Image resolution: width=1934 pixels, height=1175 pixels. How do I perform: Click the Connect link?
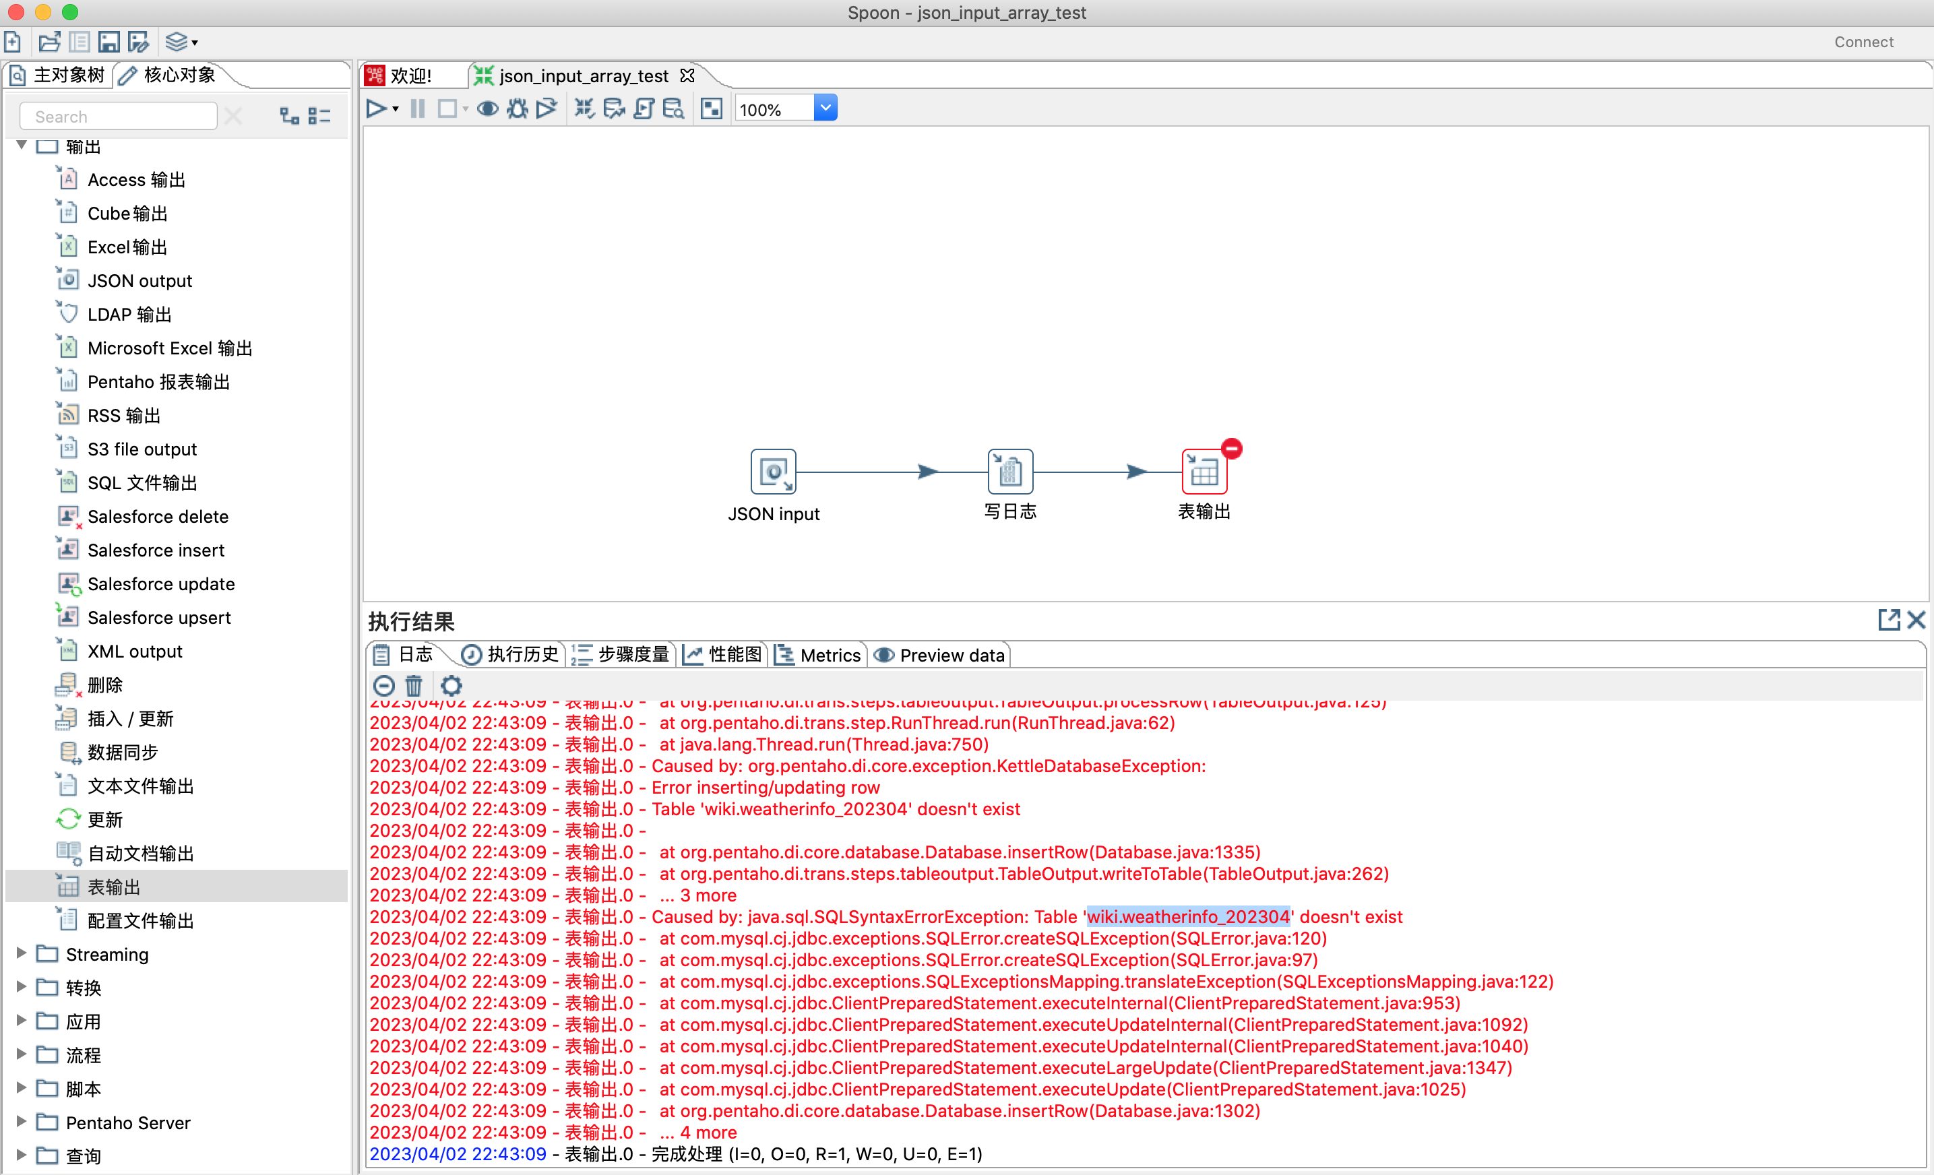(x=1863, y=42)
